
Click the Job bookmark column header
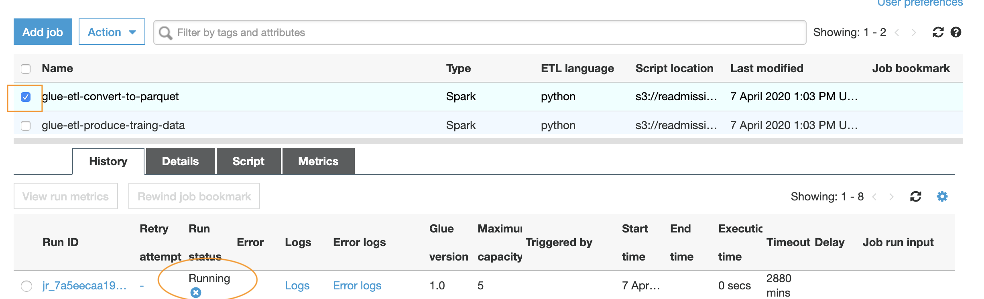(x=911, y=69)
